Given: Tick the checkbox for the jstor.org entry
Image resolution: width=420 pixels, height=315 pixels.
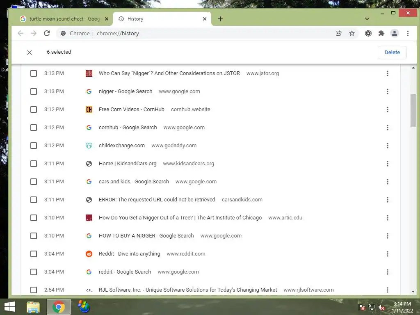Looking at the screenshot, I should [34, 73].
